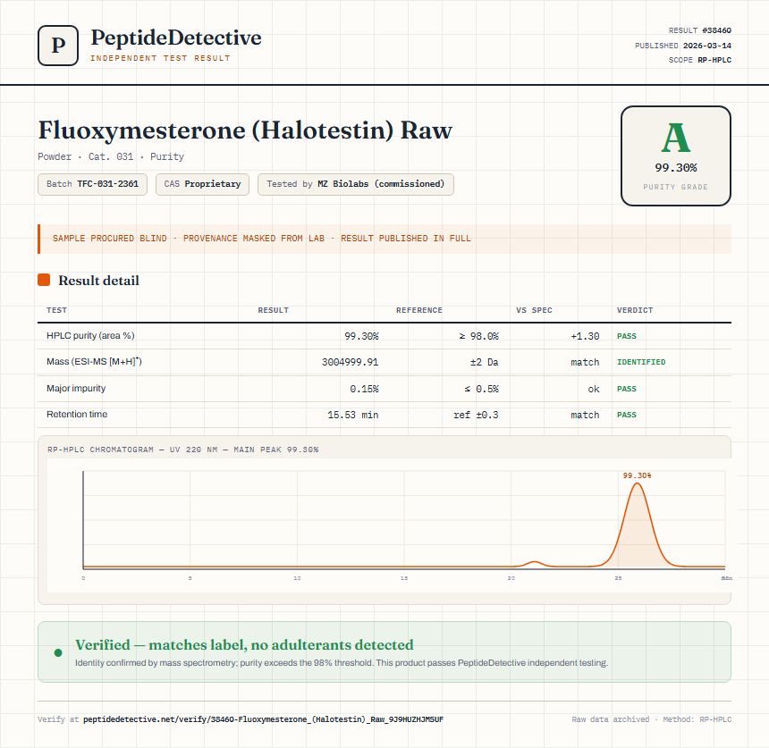Click the purity grade A badge
Screen dimensions: 769x748
point(676,155)
